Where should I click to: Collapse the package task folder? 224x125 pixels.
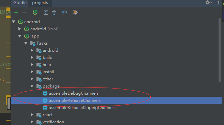(32, 86)
